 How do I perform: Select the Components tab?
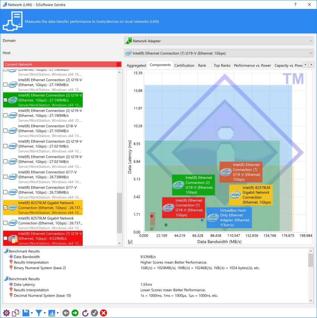pyautogui.click(x=160, y=65)
